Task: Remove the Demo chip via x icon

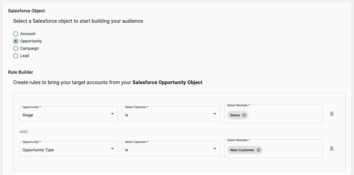Action: tap(244, 115)
